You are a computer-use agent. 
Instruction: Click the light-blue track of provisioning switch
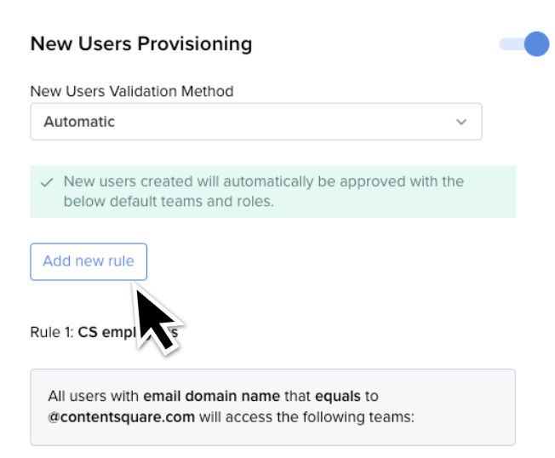tap(512, 44)
